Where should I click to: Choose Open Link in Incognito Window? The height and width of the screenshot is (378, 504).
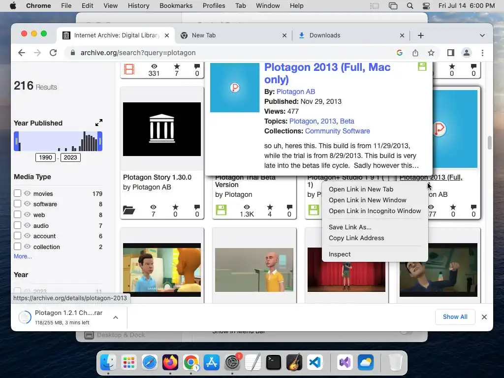[375, 211]
